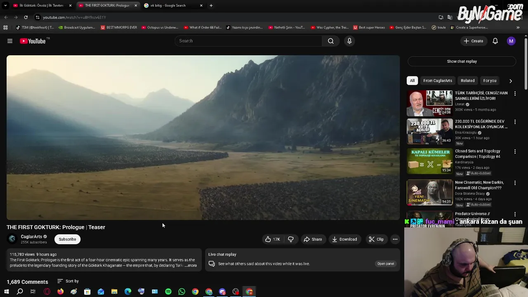Open the TÜRK TARİHÇİSİ video thumbnail

(429, 103)
